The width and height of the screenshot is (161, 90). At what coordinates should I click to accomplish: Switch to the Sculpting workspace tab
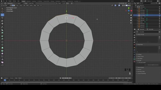click(x=34, y=1)
